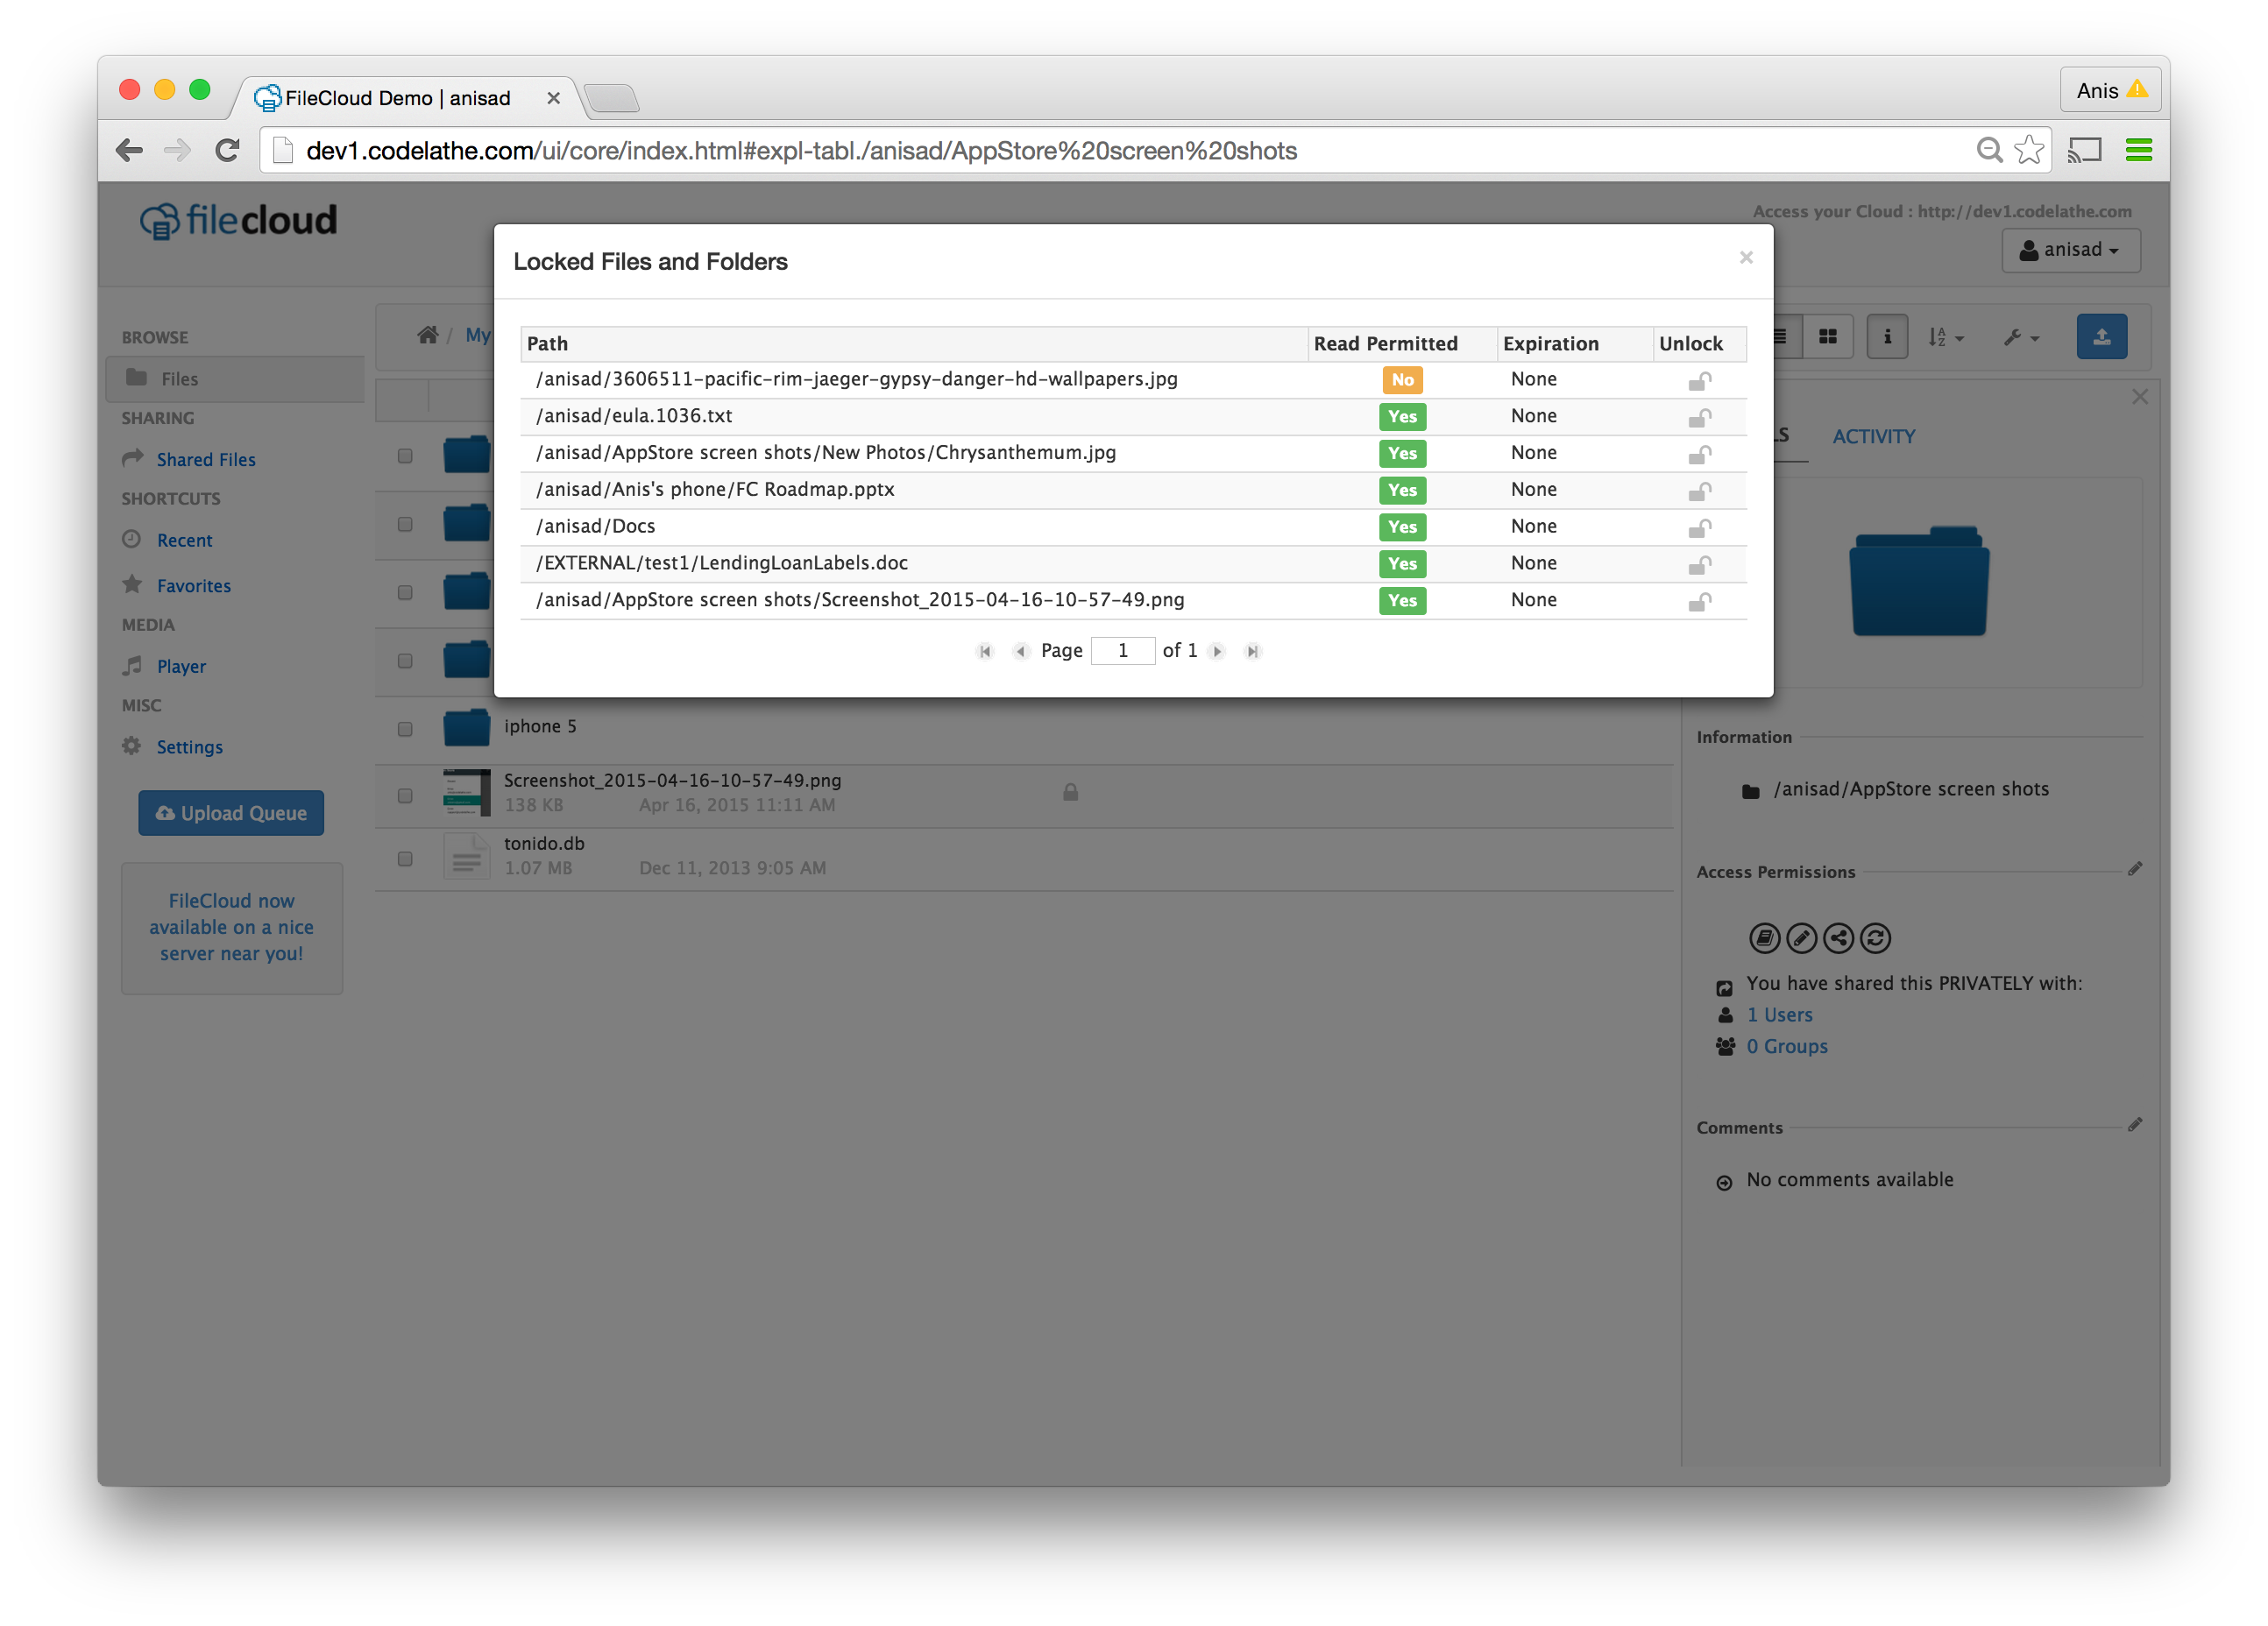The image size is (2268, 1626).
Task: Click the Settings sidebar item
Action: (190, 746)
